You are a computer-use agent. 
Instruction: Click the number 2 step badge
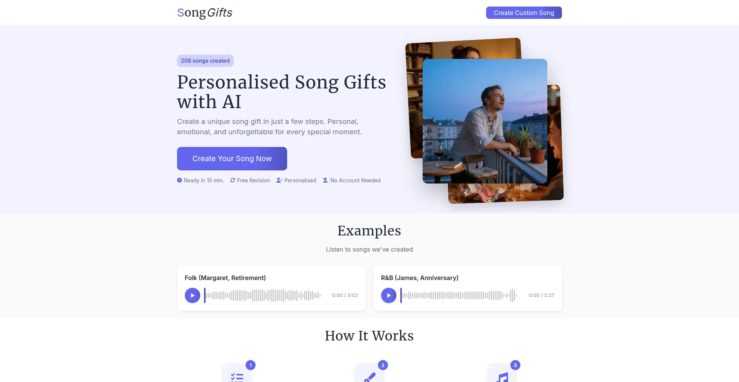(383, 365)
